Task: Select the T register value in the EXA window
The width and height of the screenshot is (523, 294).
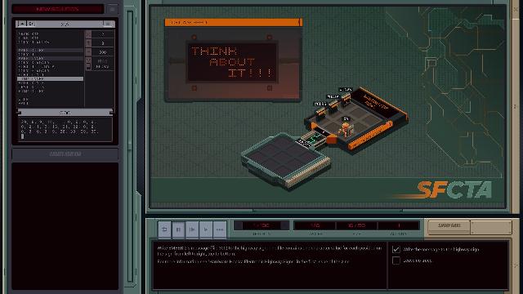Action: tap(103, 43)
